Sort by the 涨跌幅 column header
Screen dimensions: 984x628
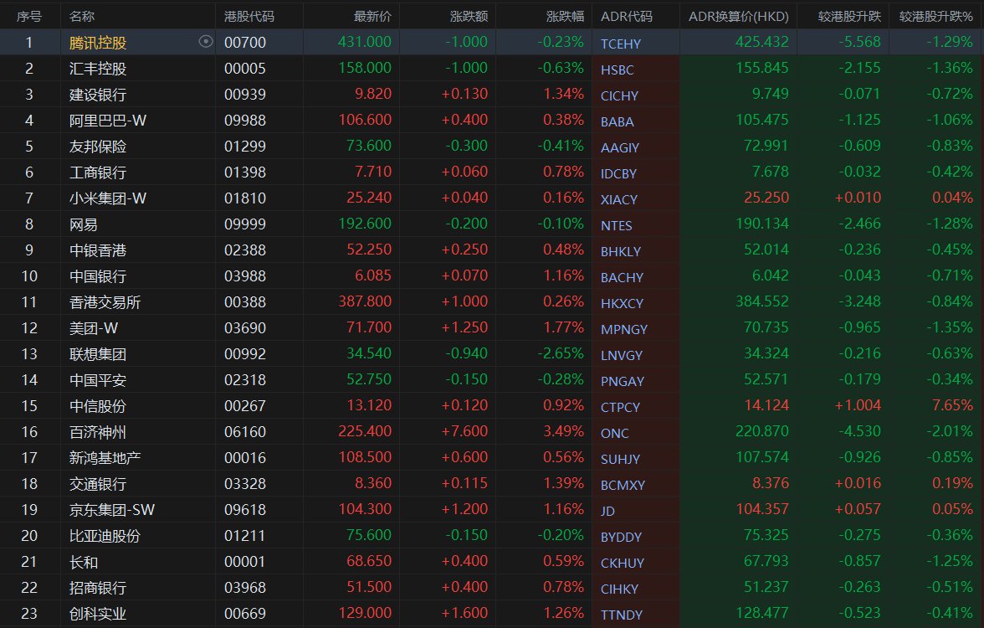click(x=565, y=17)
